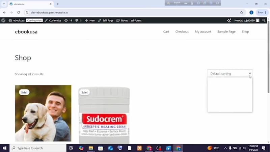The height and width of the screenshot is (152, 270).
Task: Open the volume speaker tray icon
Action: tap(244, 148)
